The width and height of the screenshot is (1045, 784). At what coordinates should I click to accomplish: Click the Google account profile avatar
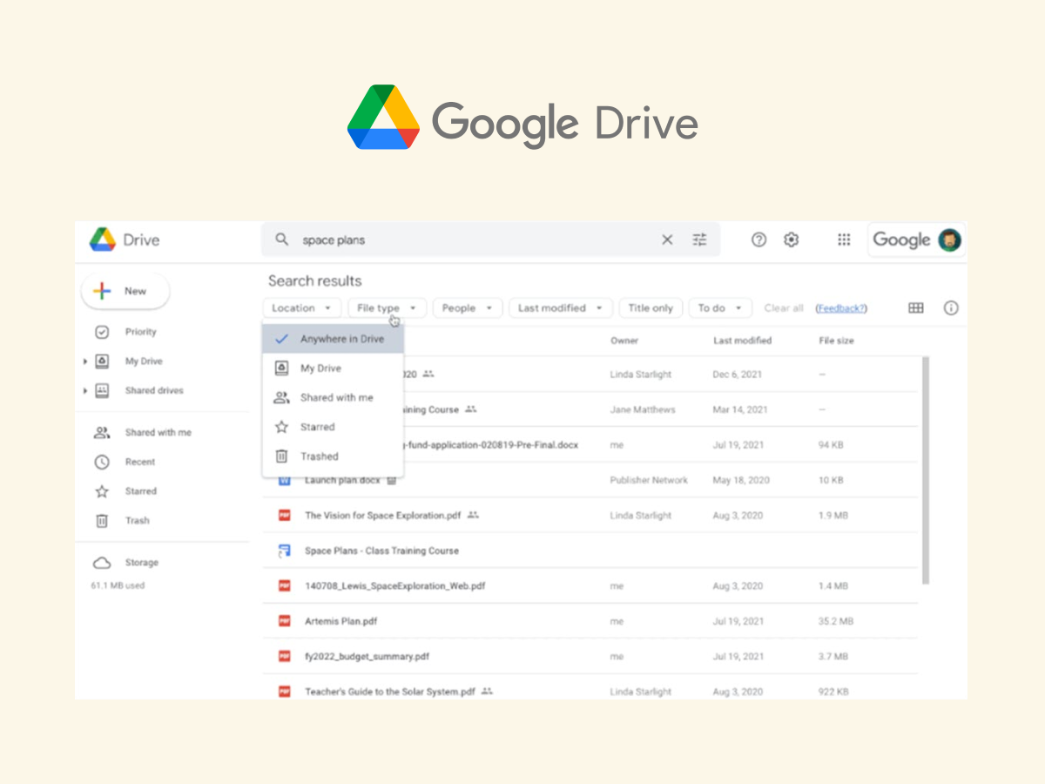[949, 240]
